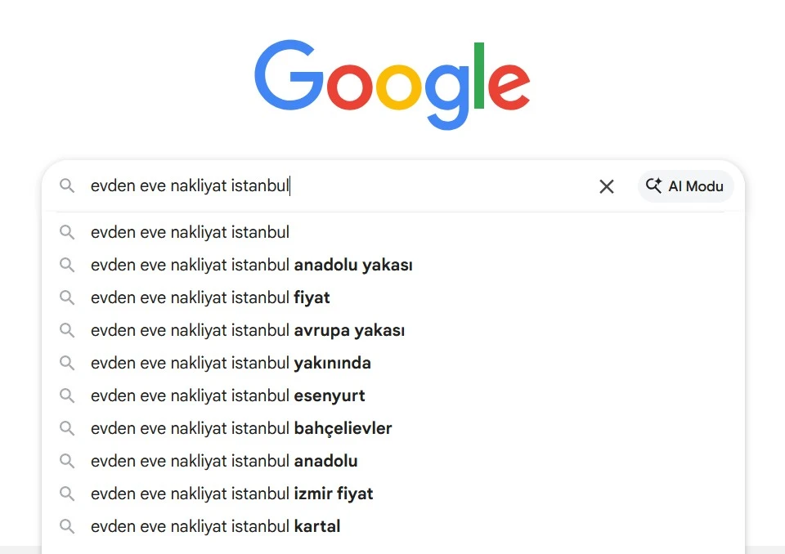The image size is (785, 554).
Task: Select the "izmir fiyat" suggestion
Action: (x=231, y=494)
